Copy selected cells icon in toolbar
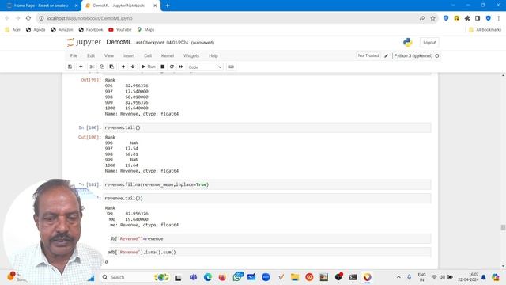This screenshot has height=285, width=506. coord(102,66)
